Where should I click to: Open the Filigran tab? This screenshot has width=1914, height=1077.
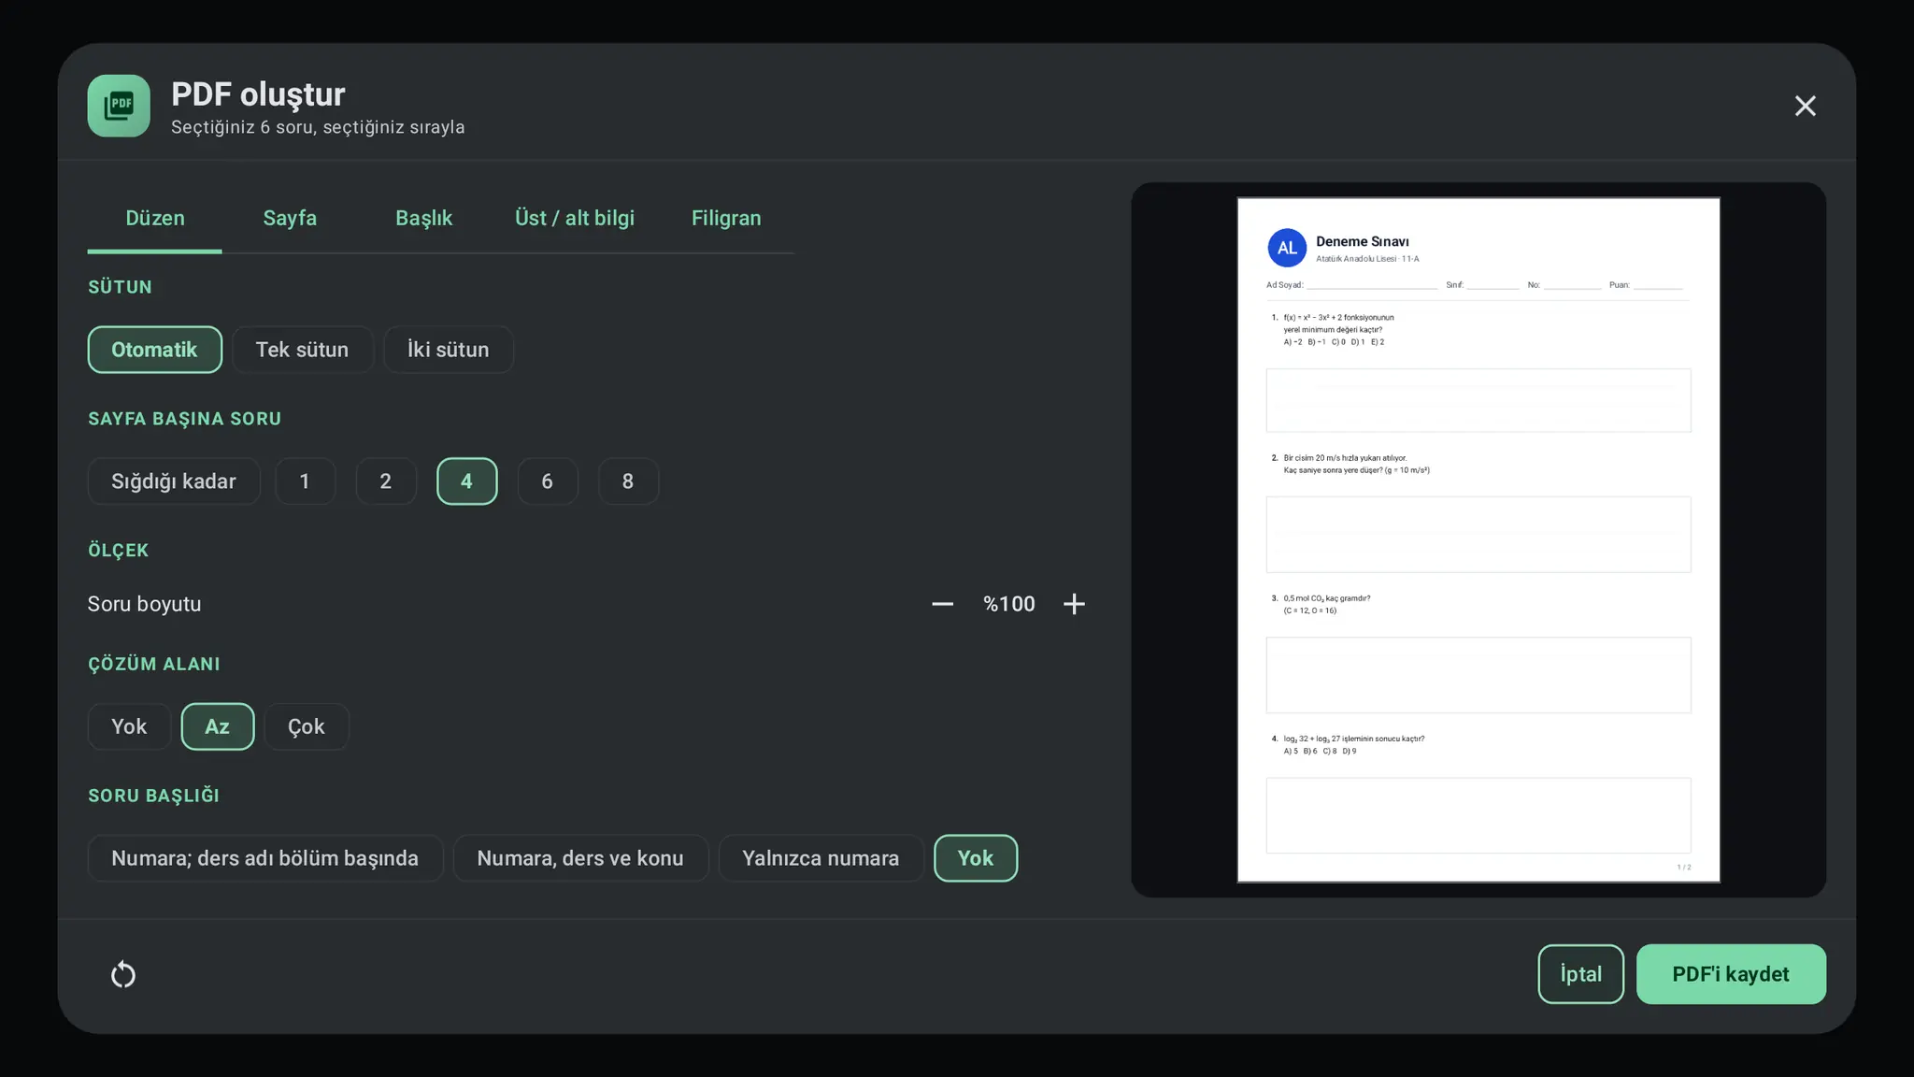click(x=726, y=218)
